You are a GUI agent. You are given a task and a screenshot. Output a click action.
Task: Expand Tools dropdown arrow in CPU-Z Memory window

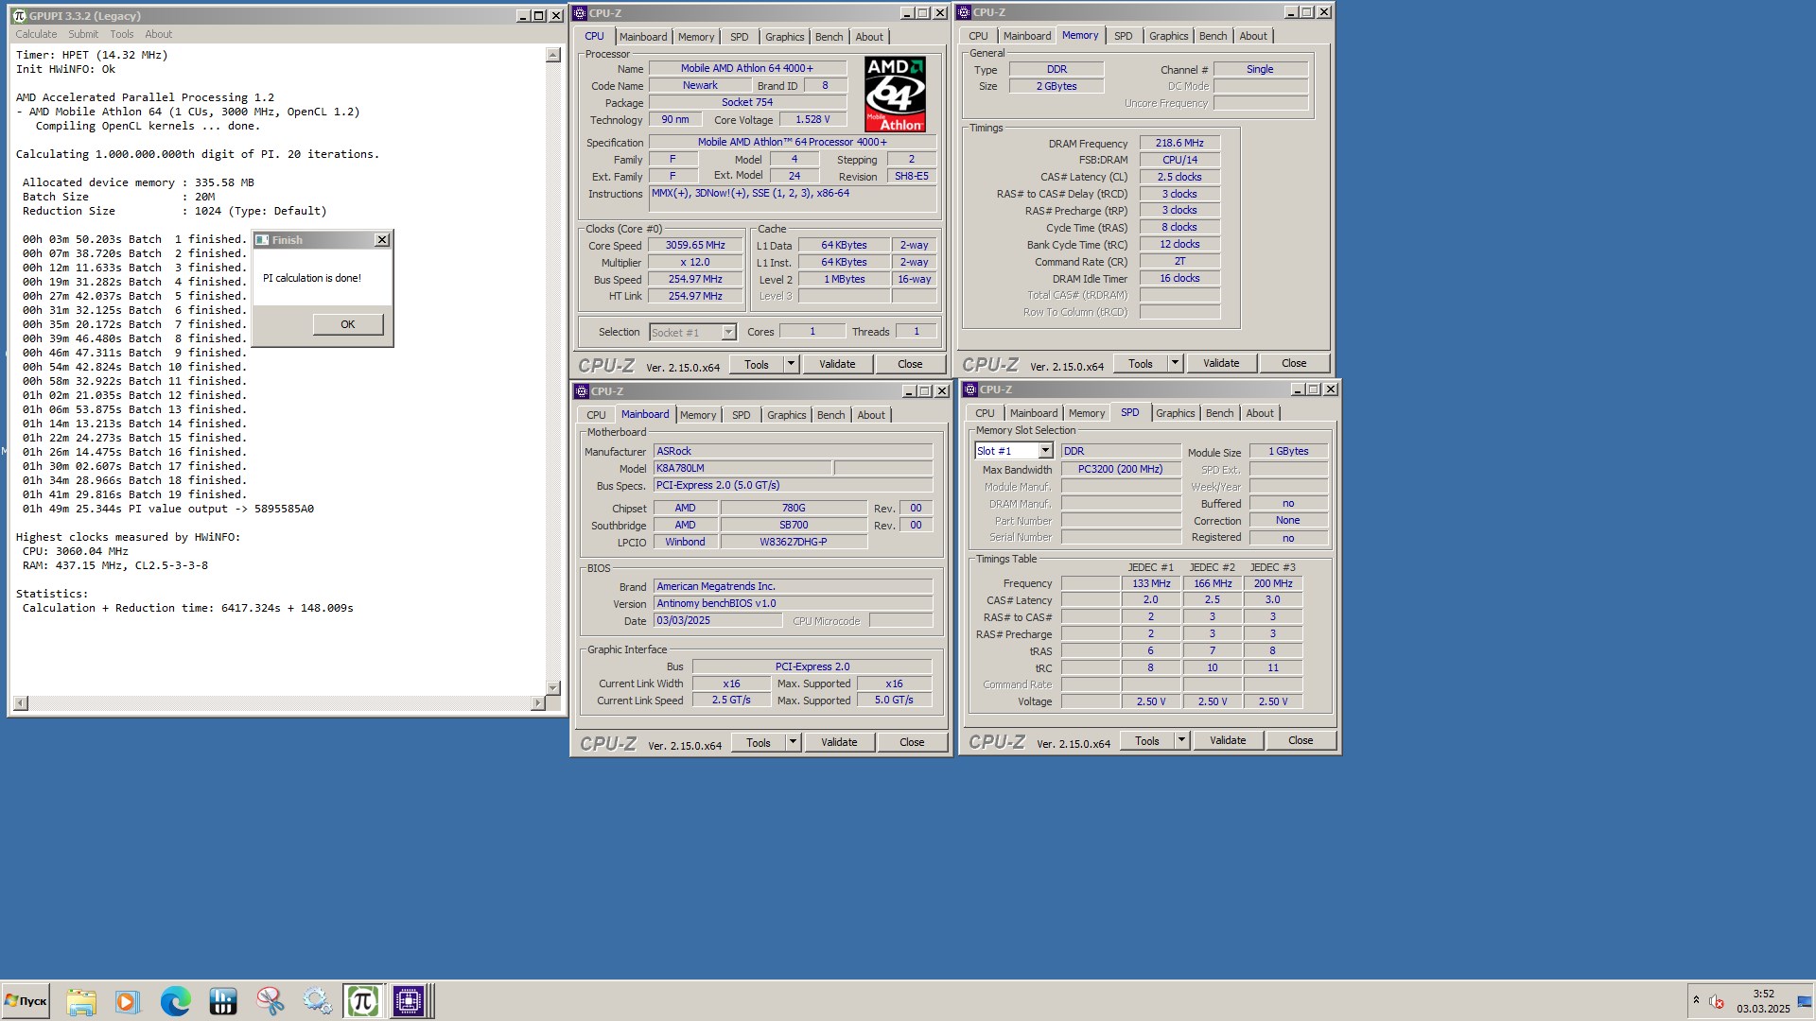pyautogui.click(x=1176, y=363)
